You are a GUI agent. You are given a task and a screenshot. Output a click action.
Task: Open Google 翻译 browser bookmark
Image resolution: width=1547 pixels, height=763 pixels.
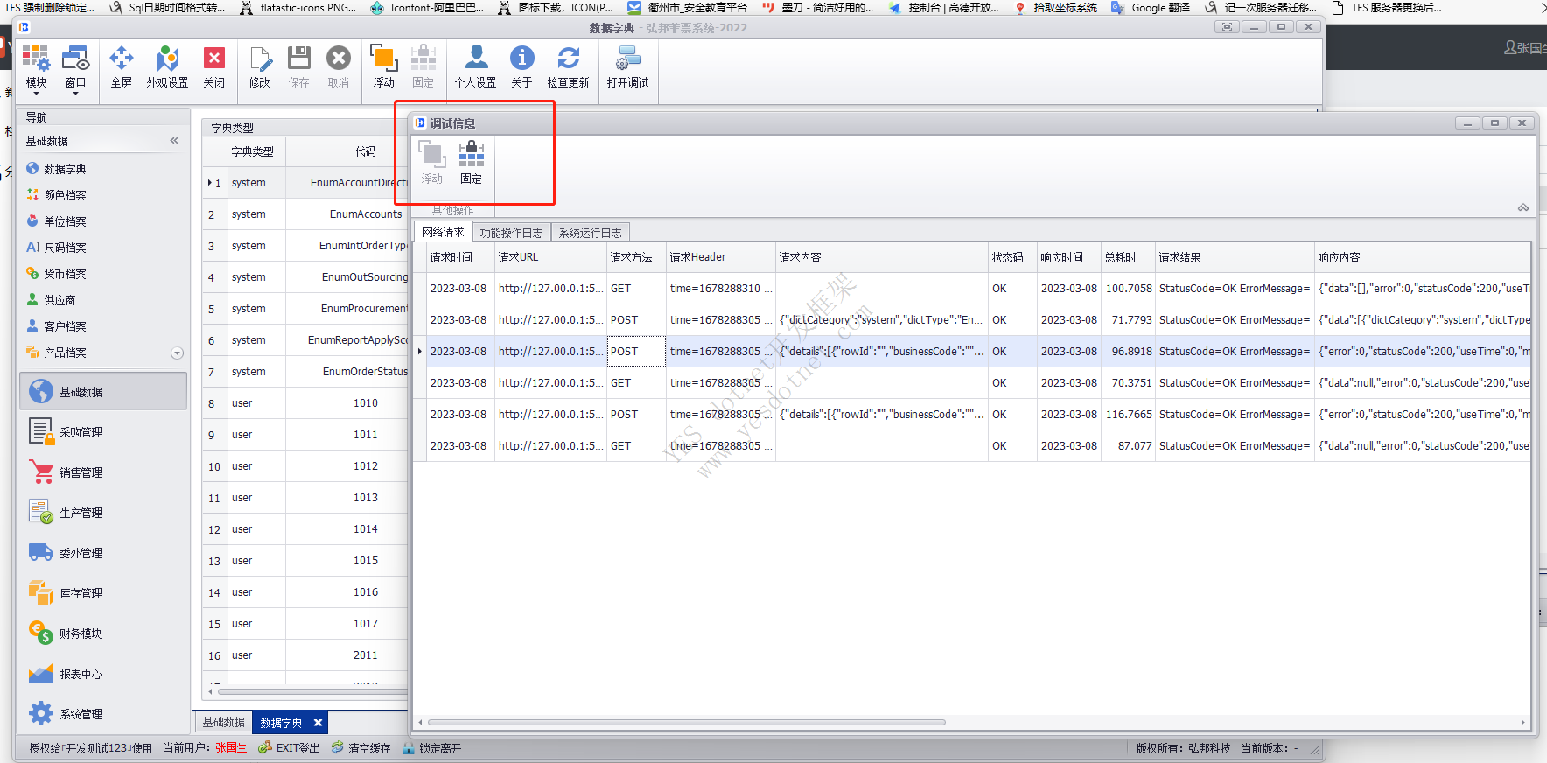pyautogui.click(x=1151, y=8)
